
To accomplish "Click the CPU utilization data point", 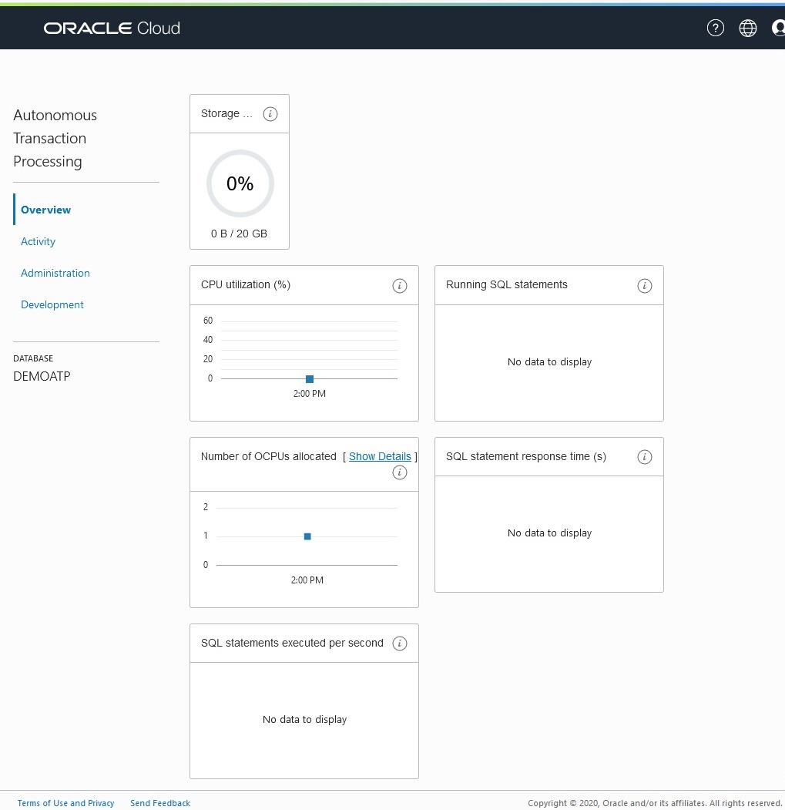I will [310, 379].
